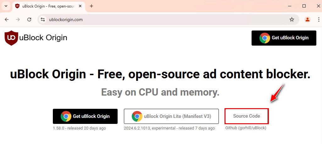
Task: Click the uBlock Origin site title text
Action: (43, 38)
